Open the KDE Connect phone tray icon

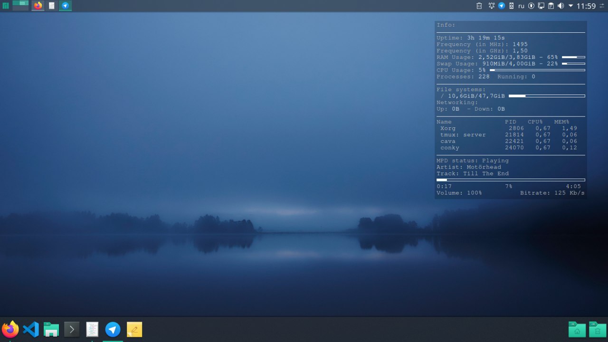click(511, 6)
